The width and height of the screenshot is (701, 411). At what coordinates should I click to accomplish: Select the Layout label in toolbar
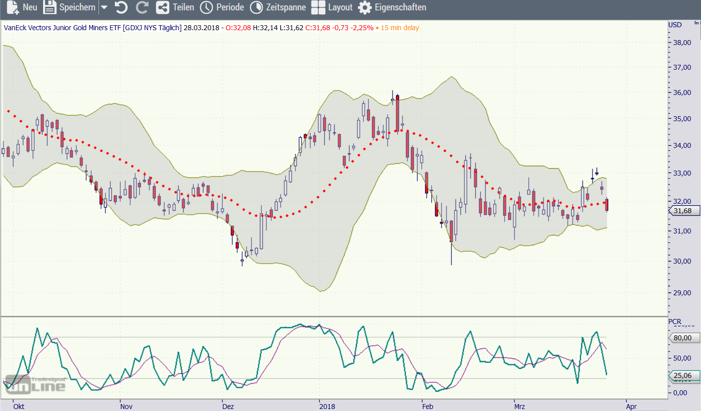[x=340, y=7]
